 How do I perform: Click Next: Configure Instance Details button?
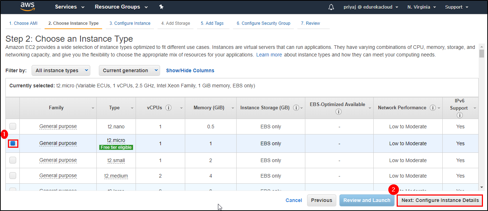pos(440,200)
